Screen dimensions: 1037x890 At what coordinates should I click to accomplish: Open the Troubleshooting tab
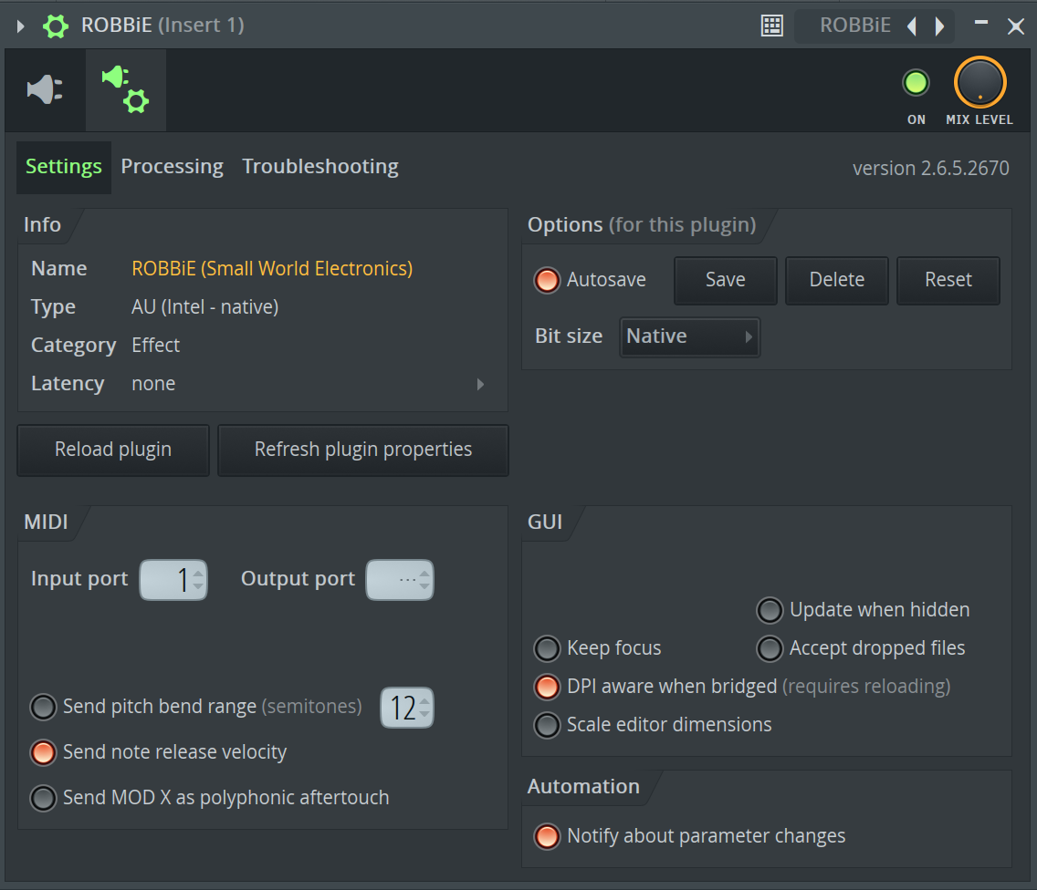click(319, 167)
